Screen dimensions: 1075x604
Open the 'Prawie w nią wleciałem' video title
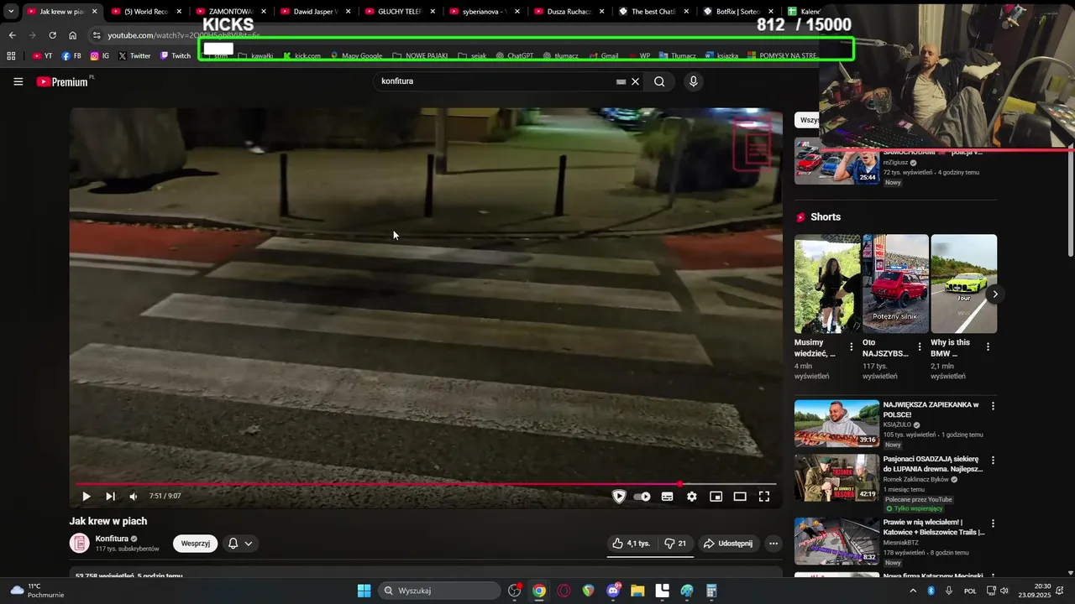coord(933,527)
